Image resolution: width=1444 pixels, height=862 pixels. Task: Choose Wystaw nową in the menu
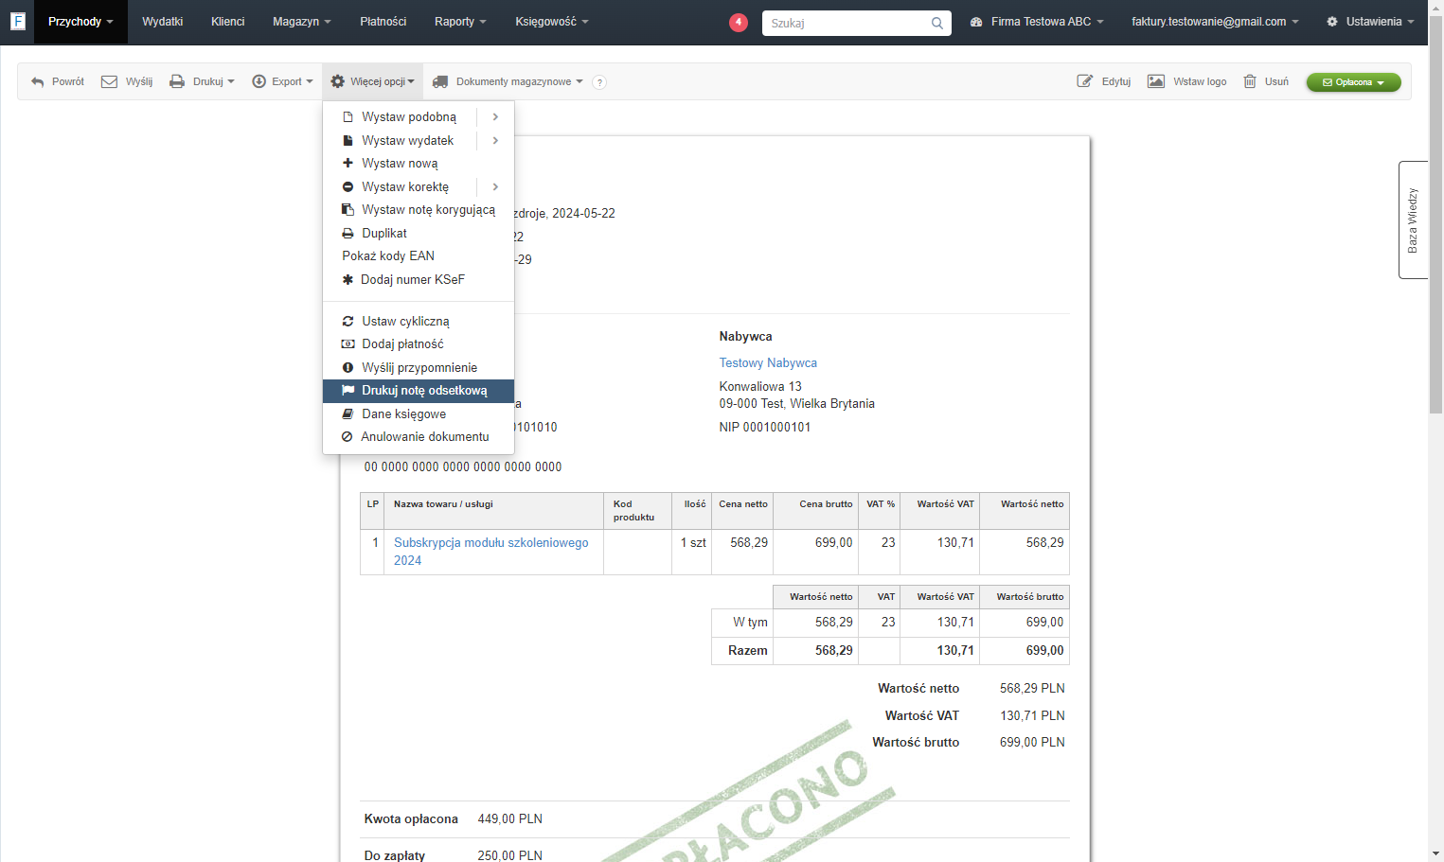[x=419, y=163]
